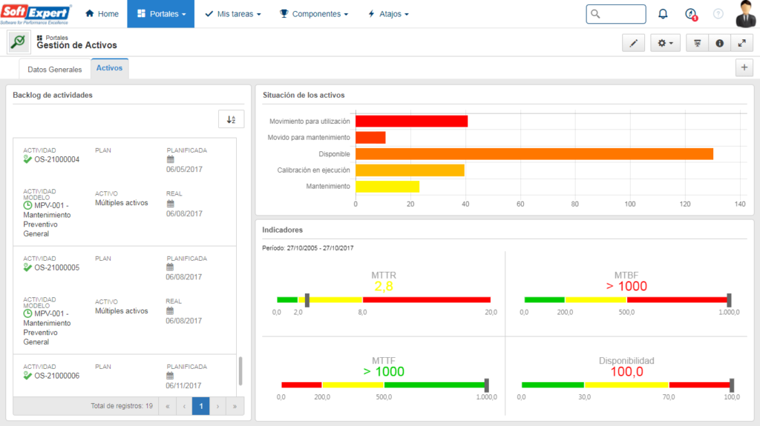The image size is (760, 426).
Task: Open the pending alerts icon with badge
Action: [x=691, y=15]
